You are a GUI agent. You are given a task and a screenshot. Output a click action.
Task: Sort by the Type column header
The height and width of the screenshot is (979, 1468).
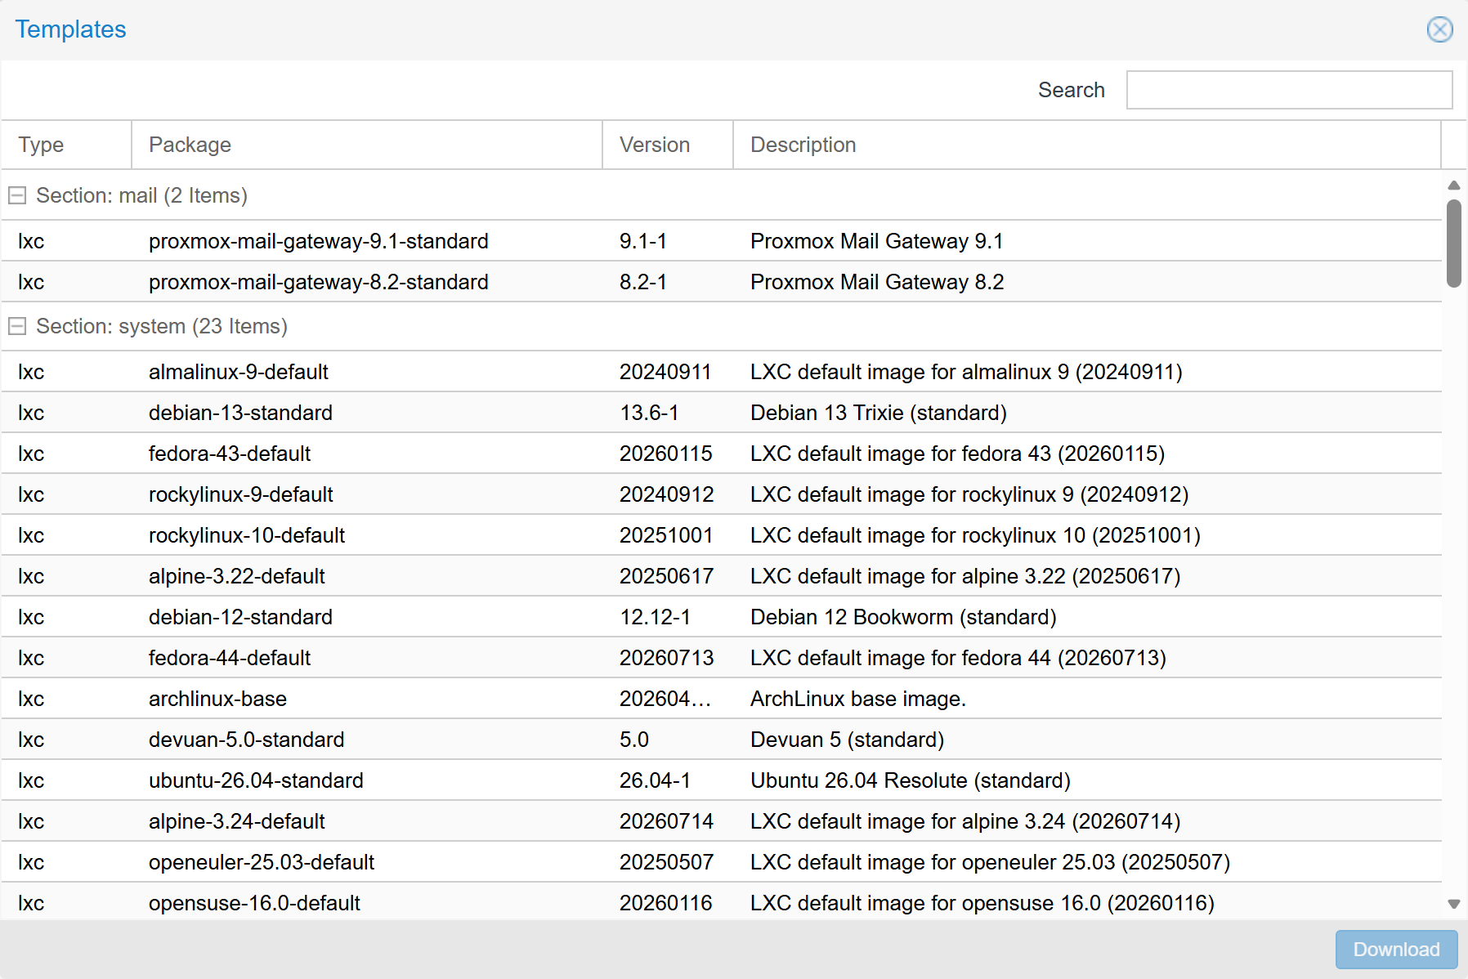coord(66,145)
